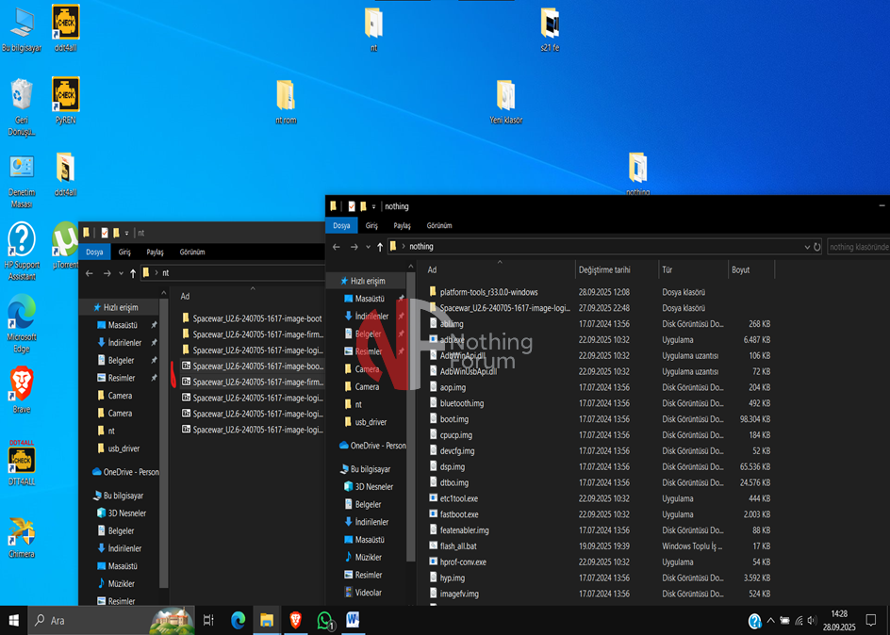This screenshot has height=635, width=890.
Task: Select the flash_all.bat file
Action: (x=457, y=546)
